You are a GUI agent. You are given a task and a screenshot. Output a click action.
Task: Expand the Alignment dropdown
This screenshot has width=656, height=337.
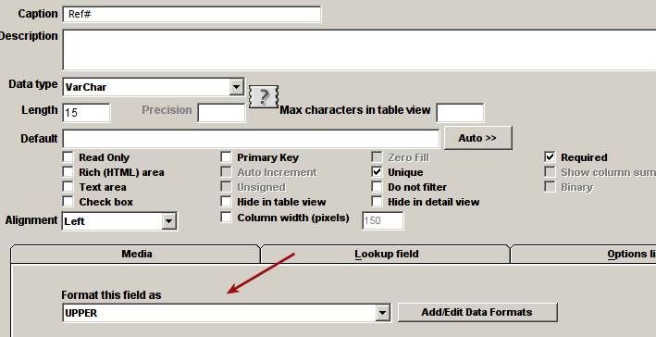(x=169, y=221)
